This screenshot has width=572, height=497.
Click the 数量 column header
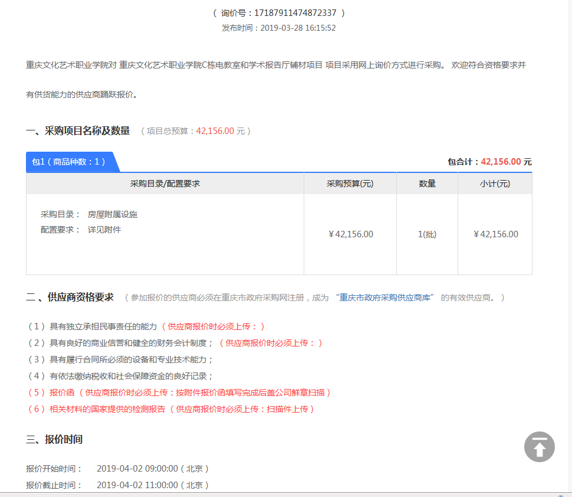tap(427, 184)
